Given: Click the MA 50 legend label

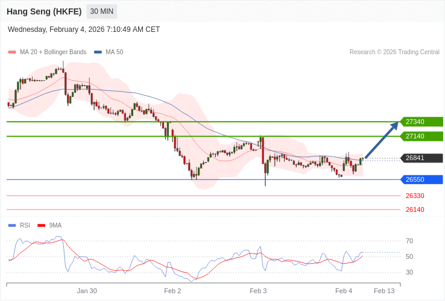Looking at the screenshot, I should pos(115,52).
